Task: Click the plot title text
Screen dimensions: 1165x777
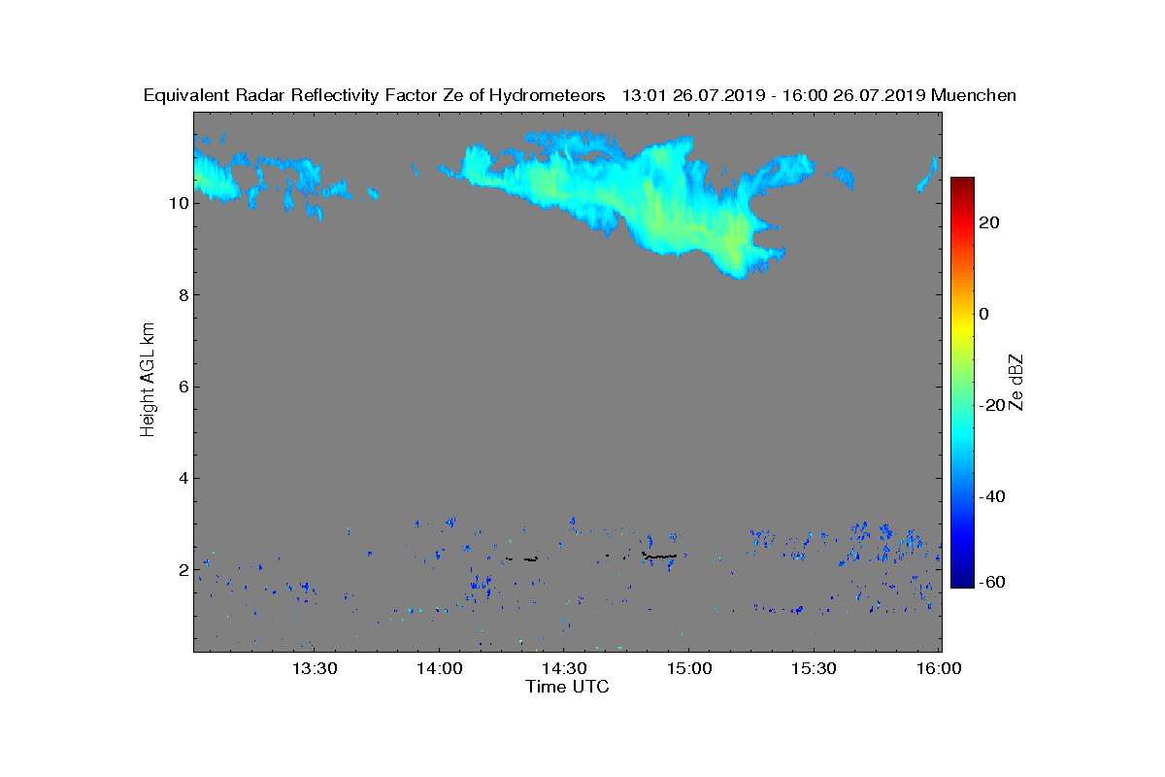Action: pyautogui.click(x=580, y=95)
